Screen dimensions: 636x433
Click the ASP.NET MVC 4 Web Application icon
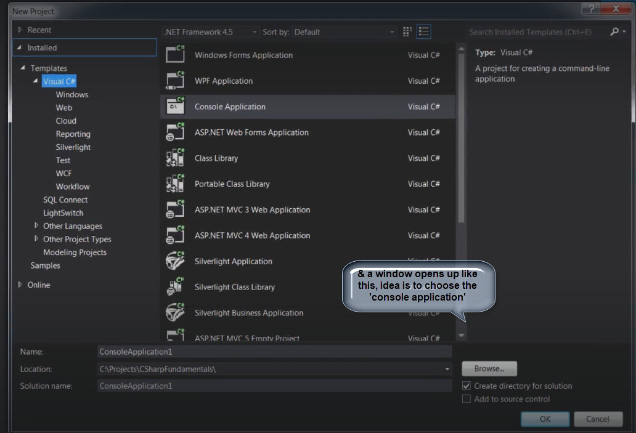pos(175,235)
